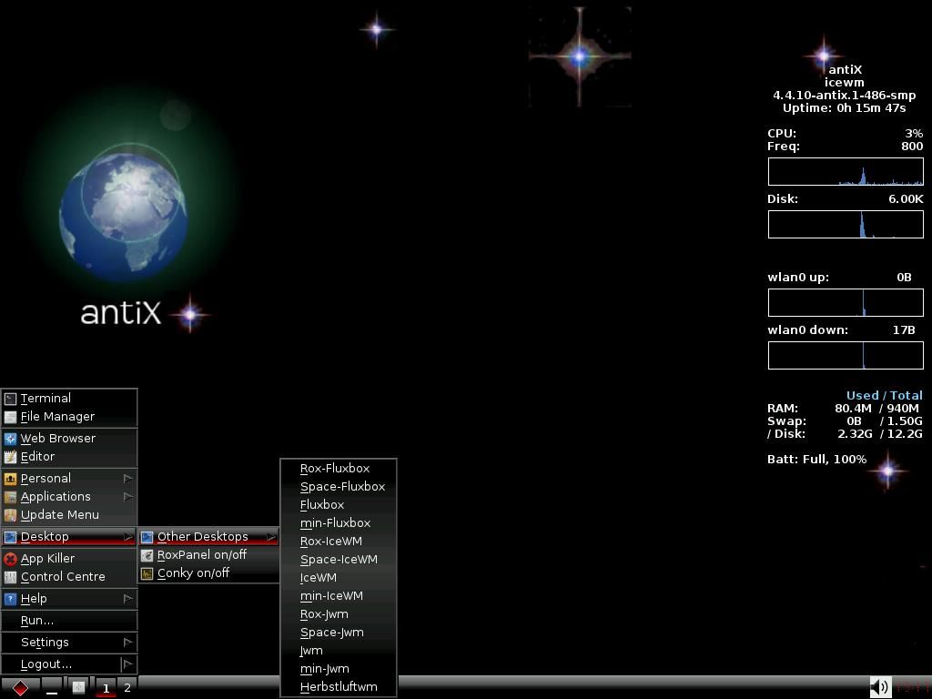932x699 pixels.
Task: Switch to Space-Jwm desktop
Action: (339, 633)
